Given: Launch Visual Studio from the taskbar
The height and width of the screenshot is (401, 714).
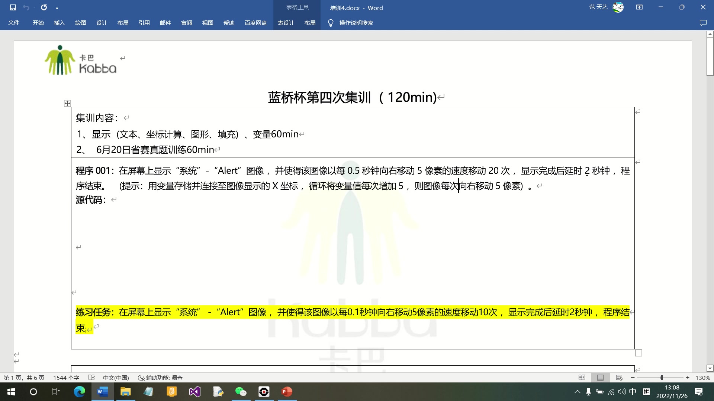Looking at the screenshot, I should point(195,392).
